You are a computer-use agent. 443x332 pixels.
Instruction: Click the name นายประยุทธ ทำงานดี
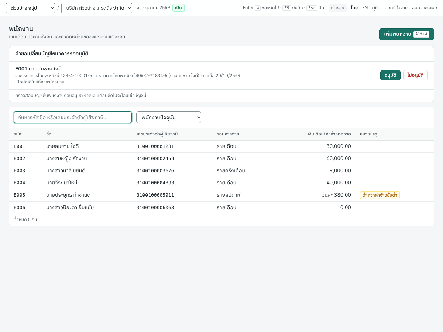(68, 195)
